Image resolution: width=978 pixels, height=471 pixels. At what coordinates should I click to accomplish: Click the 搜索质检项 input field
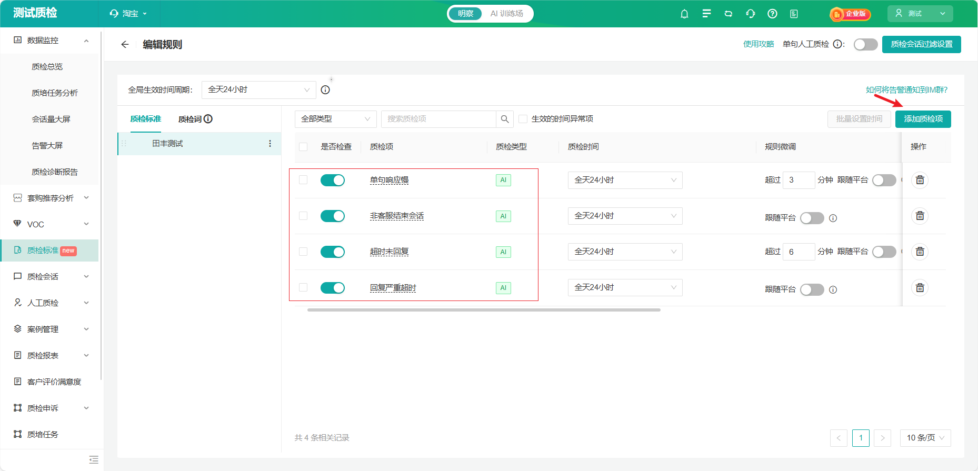point(438,119)
